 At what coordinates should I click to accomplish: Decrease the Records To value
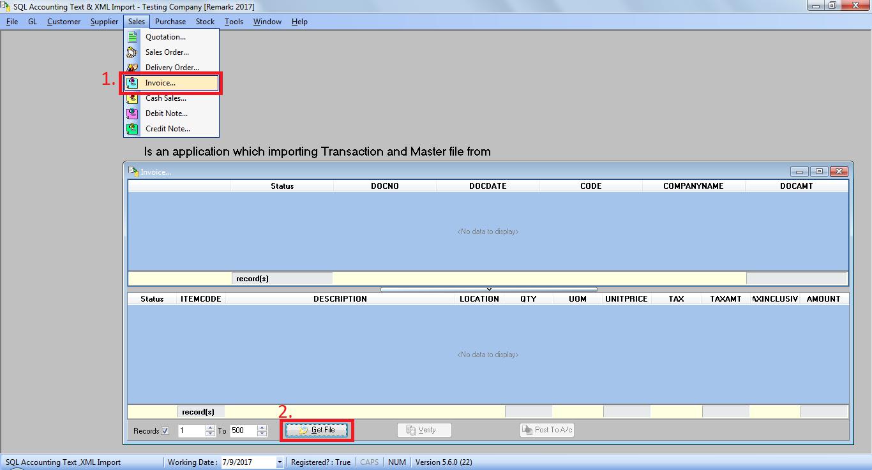tap(262, 434)
